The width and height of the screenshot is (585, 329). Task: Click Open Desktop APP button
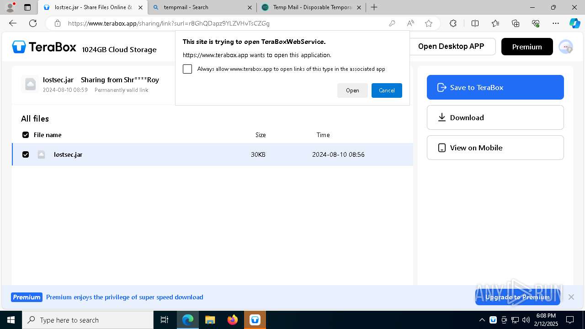coord(451,47)
